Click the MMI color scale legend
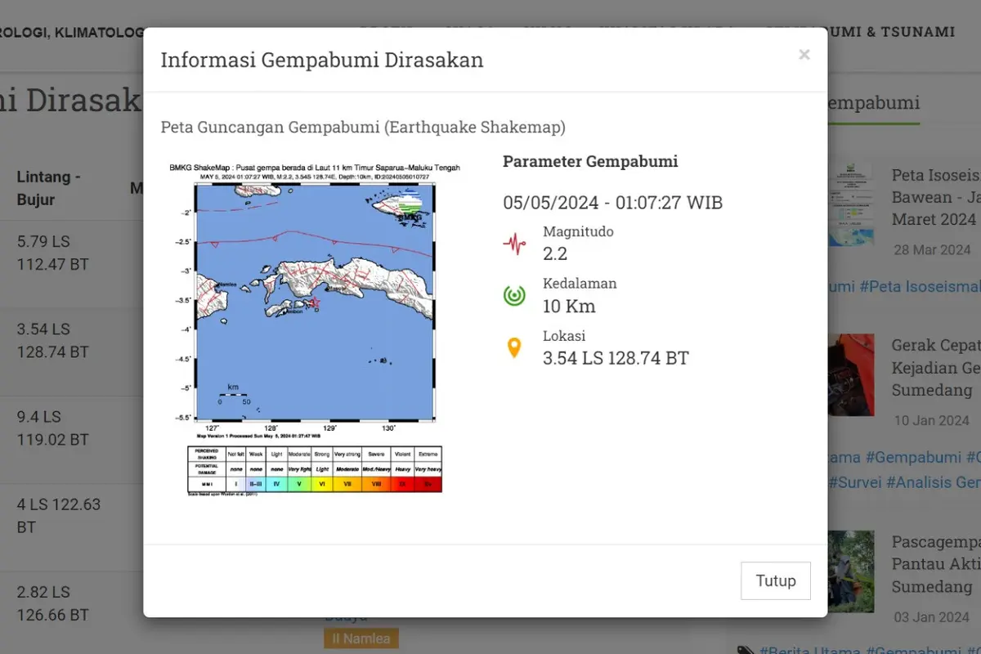The height and width of the screenshot is (654, 981). tap(315, 470)
